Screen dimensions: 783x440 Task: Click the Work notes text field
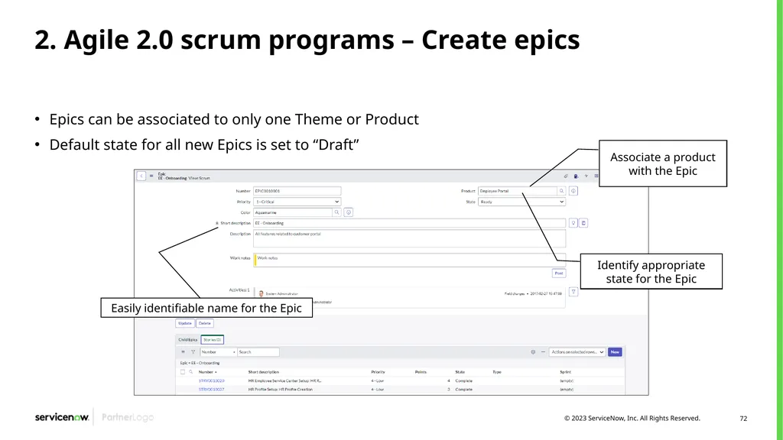pyautogui.click(x=410, y=260)
